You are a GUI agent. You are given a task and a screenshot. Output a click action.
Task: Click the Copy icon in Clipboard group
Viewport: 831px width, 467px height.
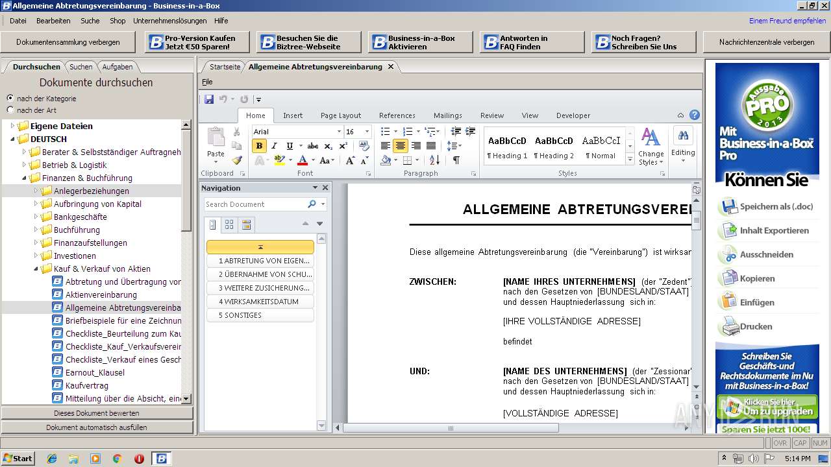click(236, 146)
